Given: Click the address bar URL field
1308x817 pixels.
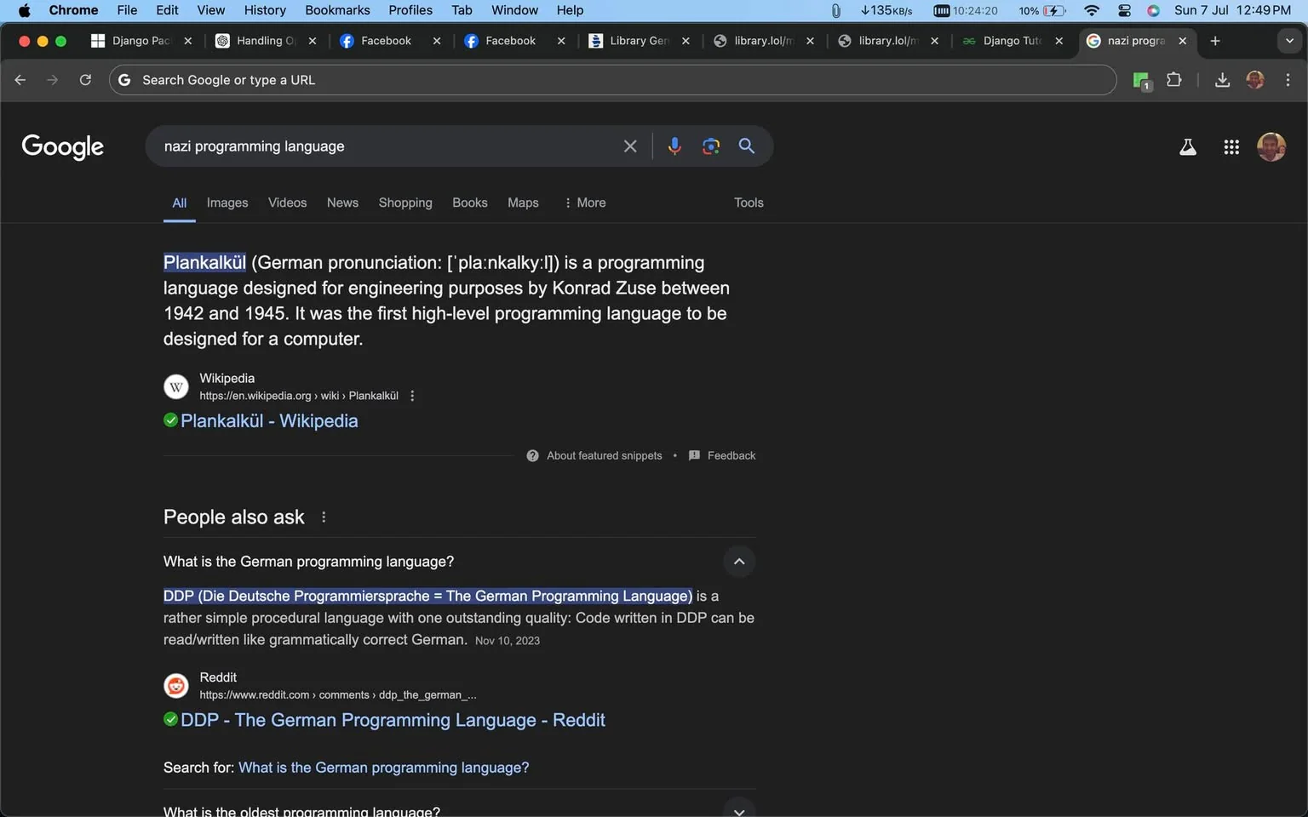Looking at the screenshot, I should tap(613, 80).
